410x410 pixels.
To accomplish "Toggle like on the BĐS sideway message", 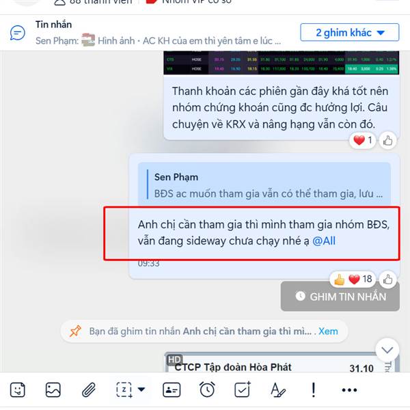I will click(387, 279).
